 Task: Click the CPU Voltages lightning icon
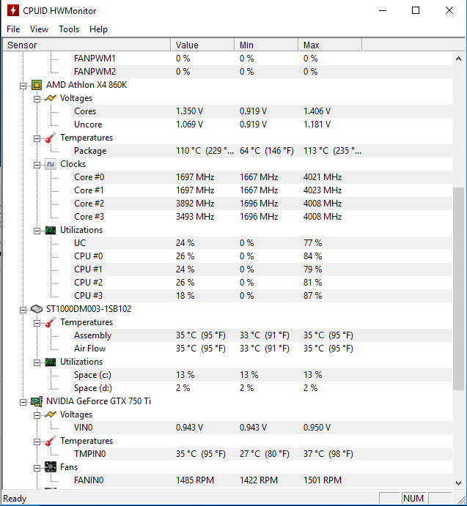[50, 98]
